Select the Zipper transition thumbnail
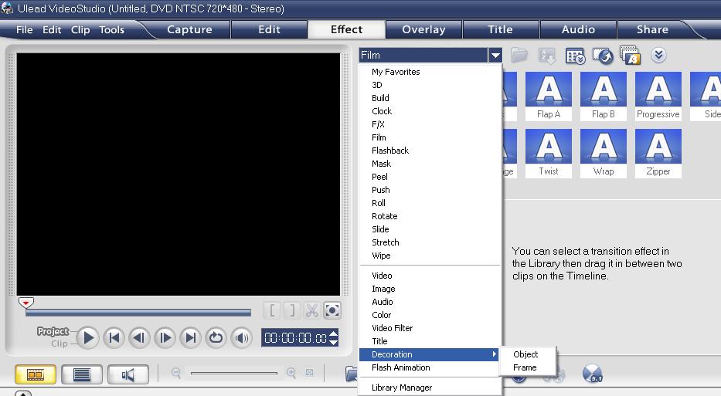 pyautogui.click(x=658, y=153)
